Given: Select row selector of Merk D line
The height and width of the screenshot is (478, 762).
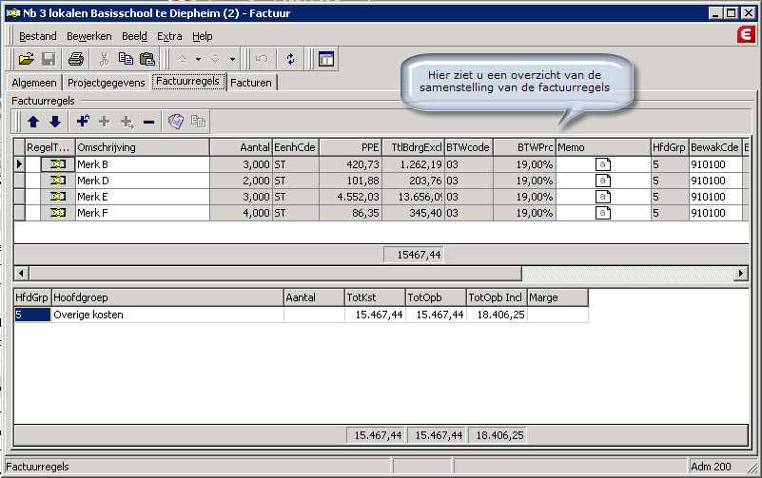Looking at the screenshot, I should click(x=19, y=181).
